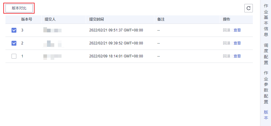The image size is (271, 126).
Task: Open the 版本 side tab
Action: pos(266,115)
